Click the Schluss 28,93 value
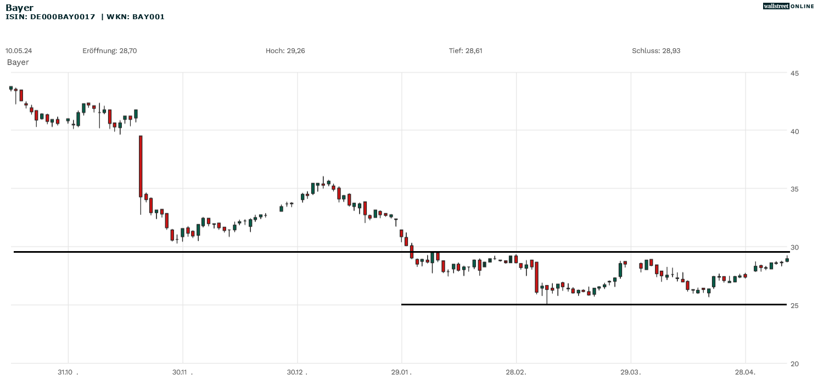This screenshot has width=818, height=375. 656,50
